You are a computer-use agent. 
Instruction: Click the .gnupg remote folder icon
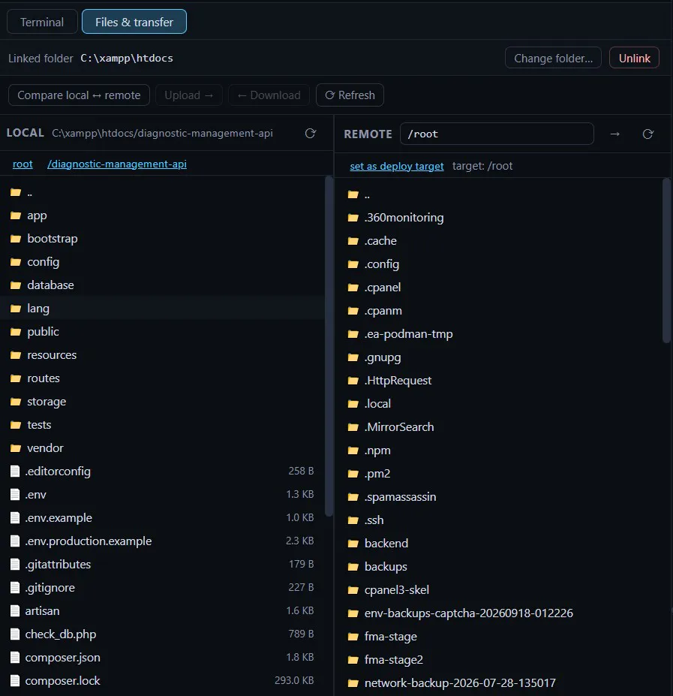coord(353,357)
